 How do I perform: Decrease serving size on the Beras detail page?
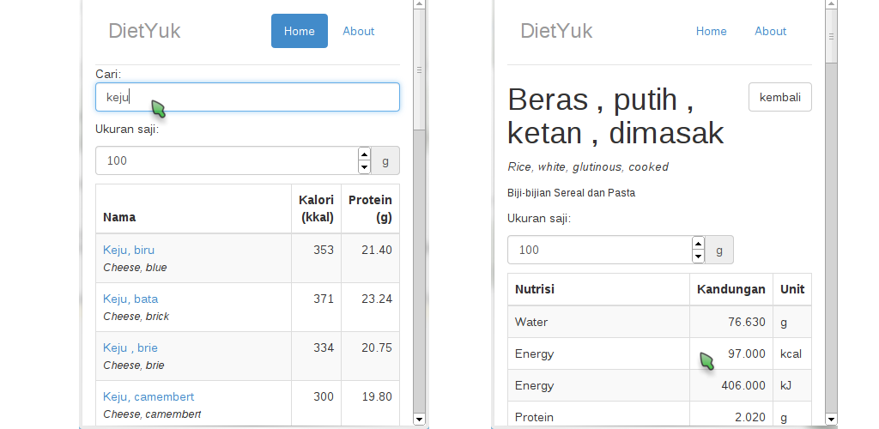pos(698,257)
